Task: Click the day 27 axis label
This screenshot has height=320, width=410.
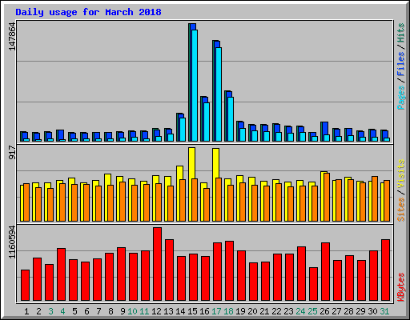Action: click(x=336, y=311)
